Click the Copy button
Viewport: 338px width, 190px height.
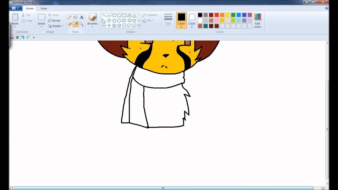[x=27, y=21]
